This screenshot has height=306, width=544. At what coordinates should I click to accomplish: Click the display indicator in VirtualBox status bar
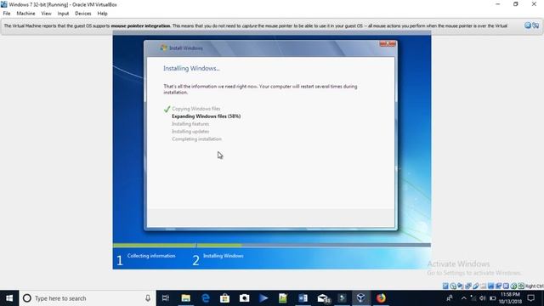point(491,286)
